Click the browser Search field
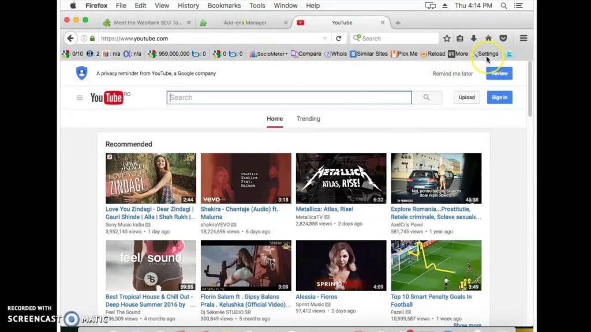591x332 pixels. point(394,39)
